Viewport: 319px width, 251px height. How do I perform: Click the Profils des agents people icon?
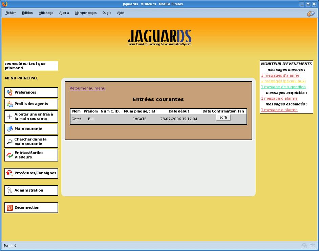point(9,104)
